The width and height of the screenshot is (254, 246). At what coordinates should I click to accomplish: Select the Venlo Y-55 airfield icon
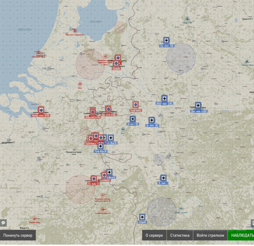(133, 119)
